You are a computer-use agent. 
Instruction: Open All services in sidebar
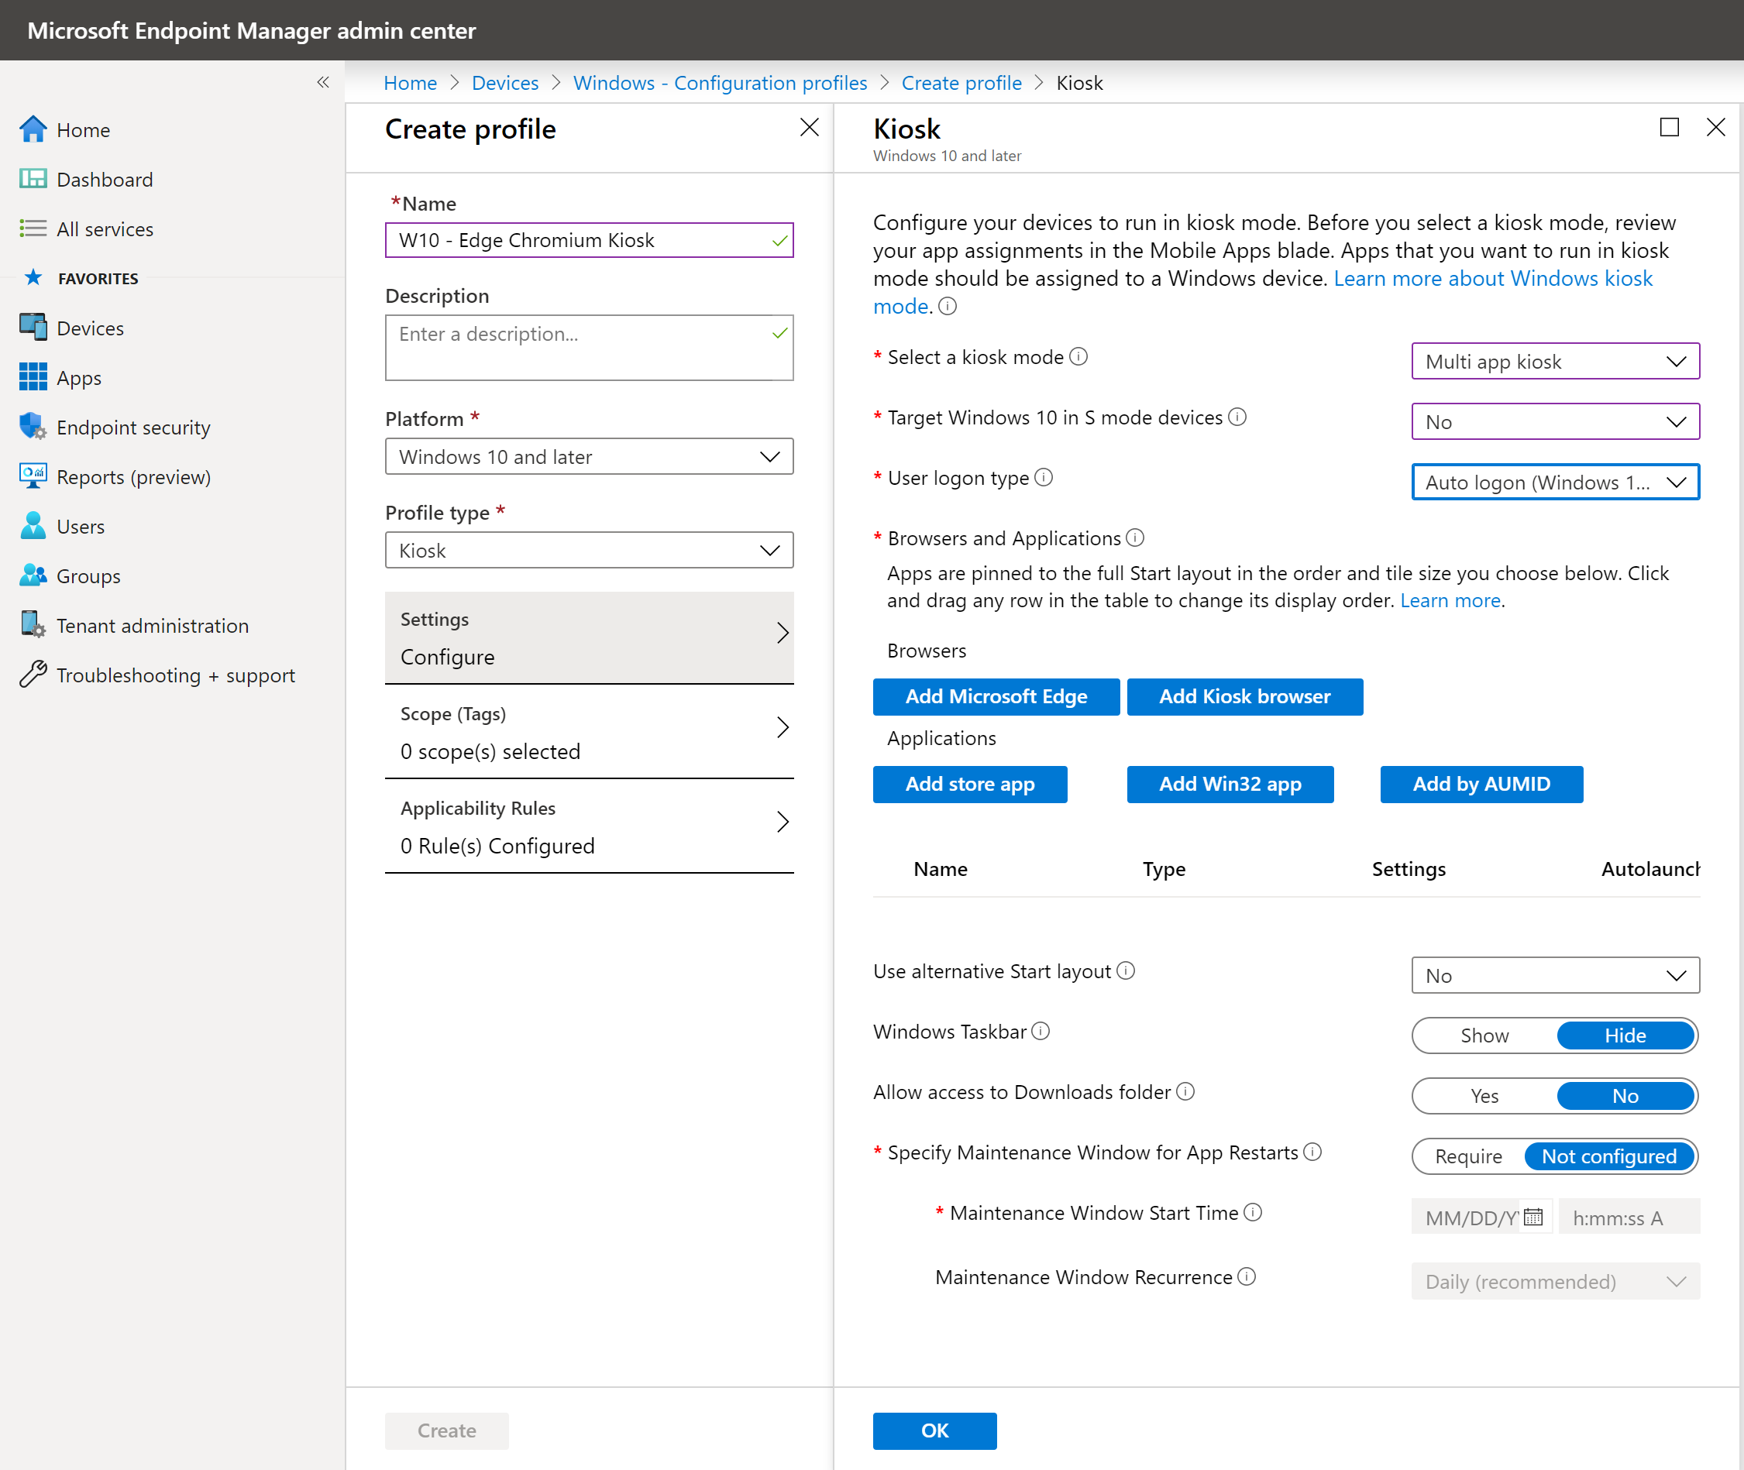pyautogui.click(x=105, y=228)
